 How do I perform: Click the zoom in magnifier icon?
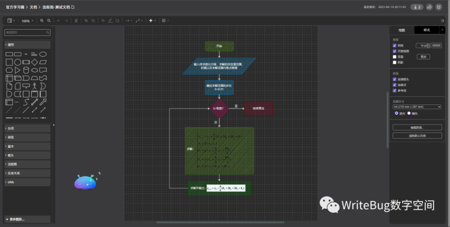pos(42,21)
